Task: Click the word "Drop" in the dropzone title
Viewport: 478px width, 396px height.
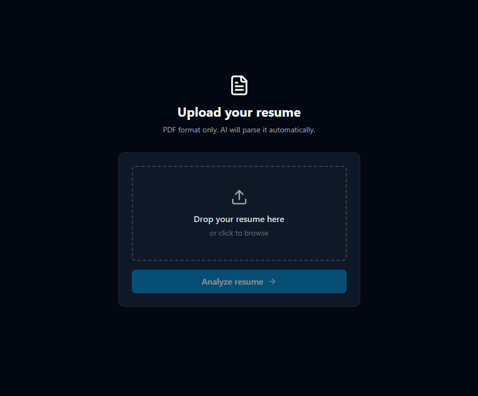Action: 203,219
